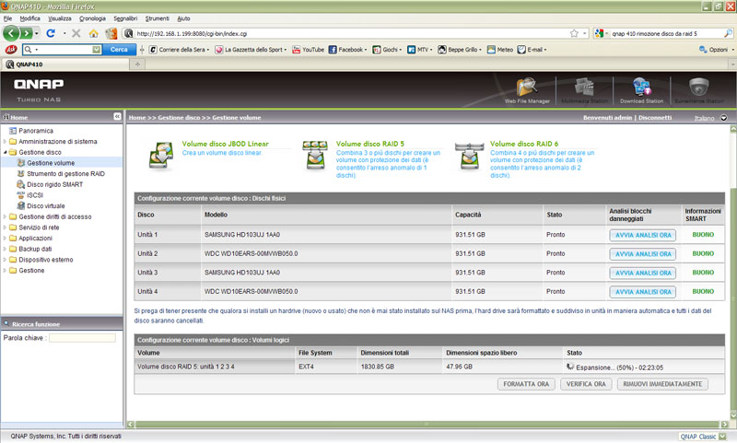Screen dimensions: 737x443
Task: Open the Web File Manager icon
Action: (528, 89)
